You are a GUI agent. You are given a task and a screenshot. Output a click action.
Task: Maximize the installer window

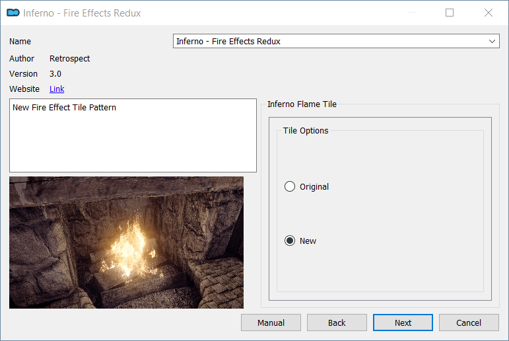(450, 13)
